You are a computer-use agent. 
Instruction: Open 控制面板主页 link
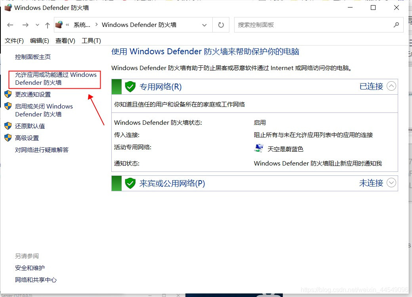[33, 57]
